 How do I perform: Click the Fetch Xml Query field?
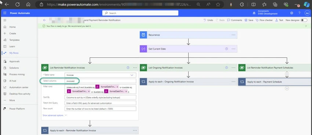pos(100,103)
